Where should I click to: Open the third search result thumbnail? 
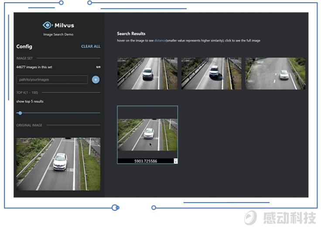coord(275,73)
